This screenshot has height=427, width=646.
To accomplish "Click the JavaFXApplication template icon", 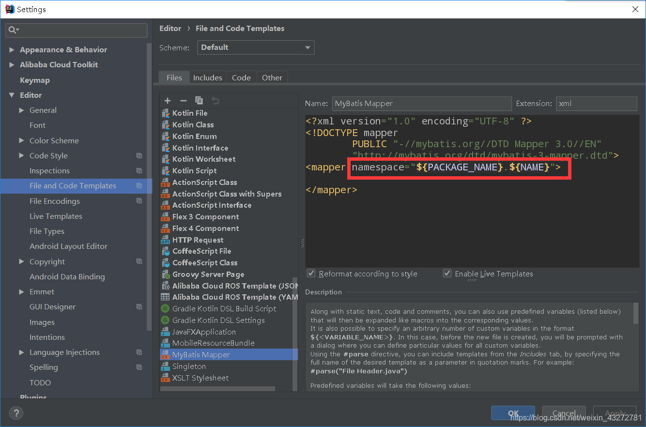I will tap(165, 332).
